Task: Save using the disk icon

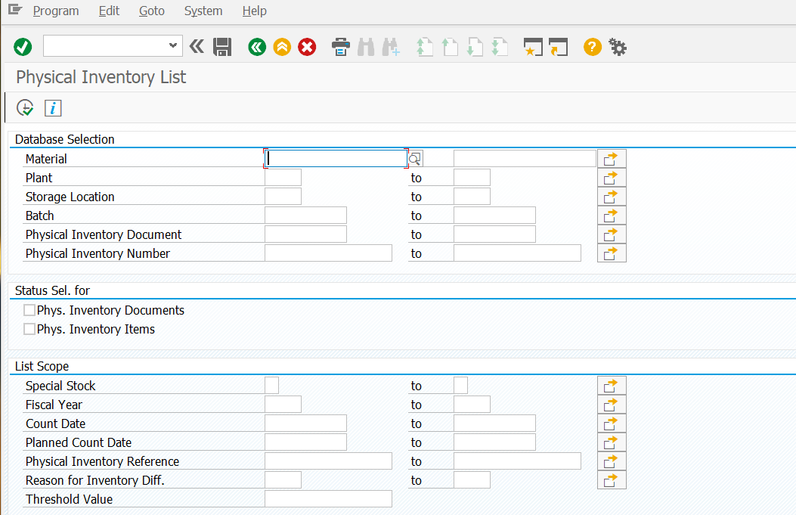Action: click(x=221, y=47)
